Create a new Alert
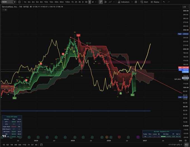The image size is (190, 147). 144,2
